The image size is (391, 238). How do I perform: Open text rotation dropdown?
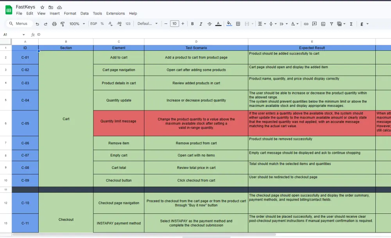pyautogui.click(x=294, y=24)
